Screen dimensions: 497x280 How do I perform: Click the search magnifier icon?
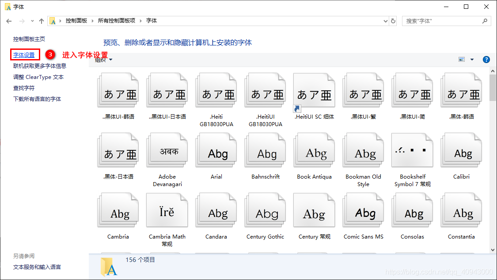coord(485,21)
